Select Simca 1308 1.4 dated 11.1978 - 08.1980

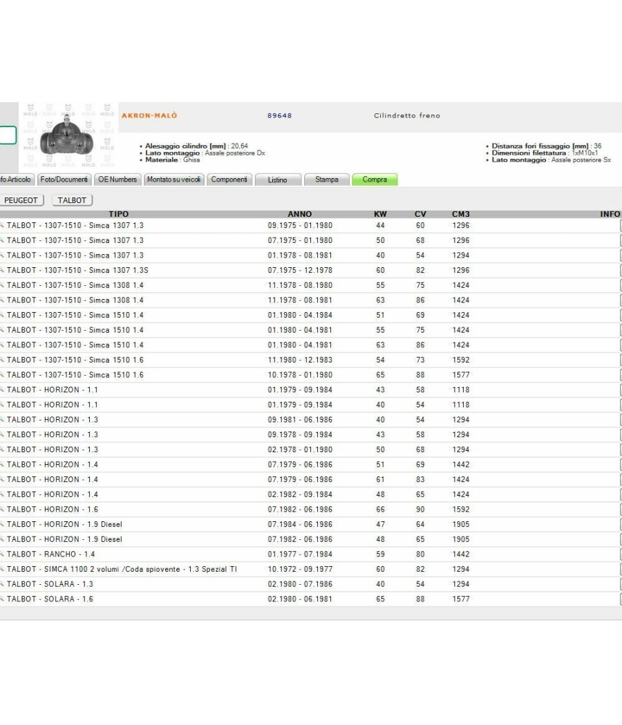click(x=310, y=285)
